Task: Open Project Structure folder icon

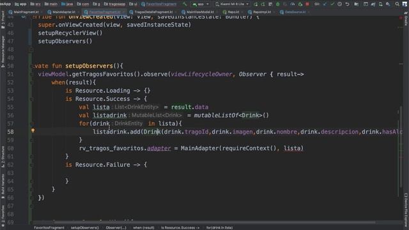Action: tap(357, 4)
